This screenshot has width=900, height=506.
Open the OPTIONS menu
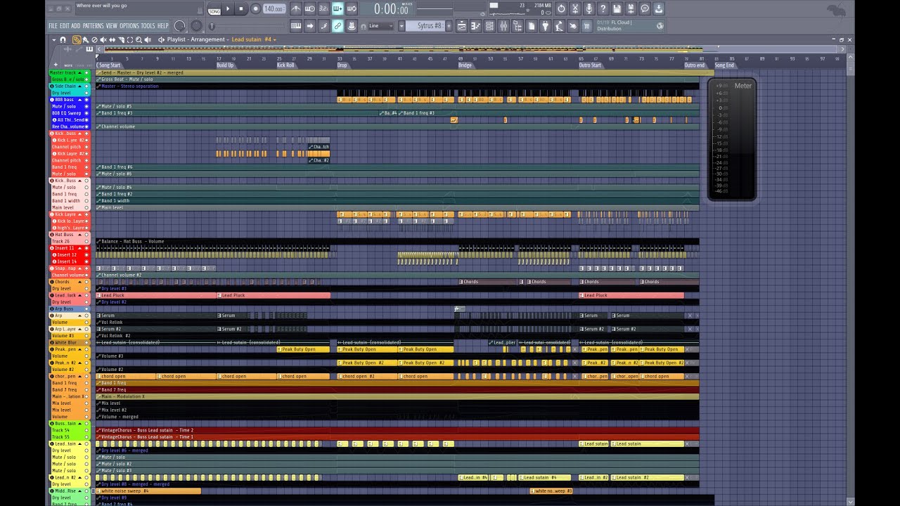coord(129,26)
